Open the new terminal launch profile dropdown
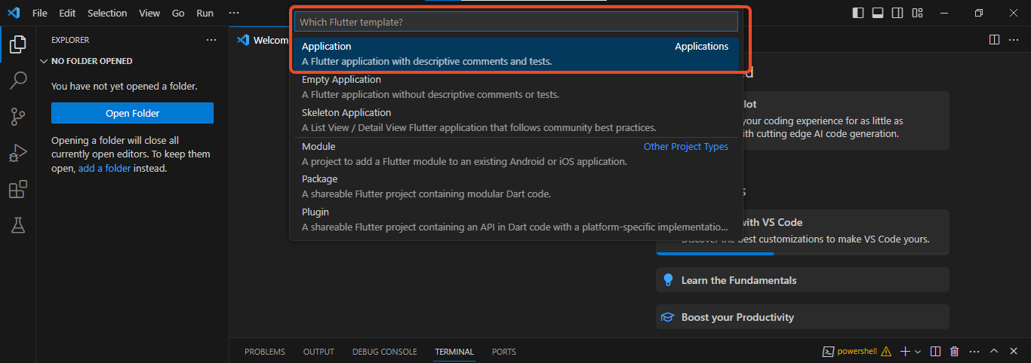Viewport: 1031px width, 363px height. [918, 352]
